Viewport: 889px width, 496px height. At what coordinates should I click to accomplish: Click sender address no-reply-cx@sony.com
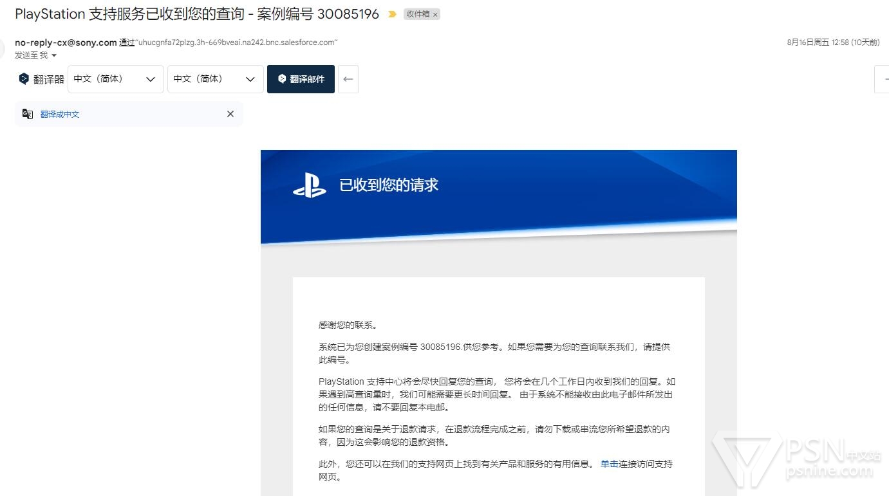(x=66, y=42)
